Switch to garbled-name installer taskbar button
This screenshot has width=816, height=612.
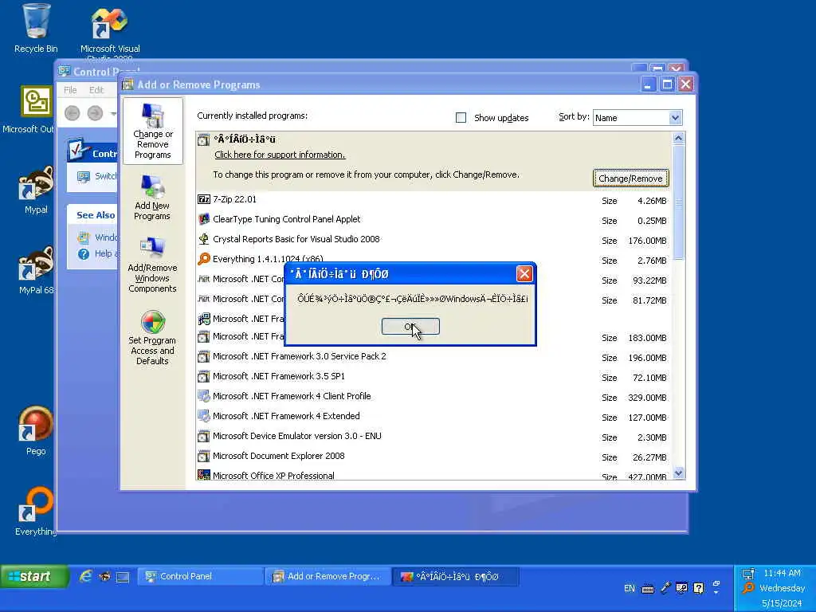click(455, 577)
